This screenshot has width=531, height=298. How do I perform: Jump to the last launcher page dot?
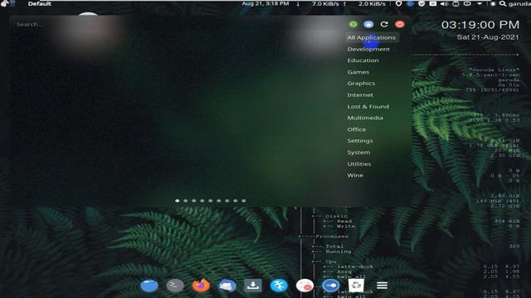243,200
